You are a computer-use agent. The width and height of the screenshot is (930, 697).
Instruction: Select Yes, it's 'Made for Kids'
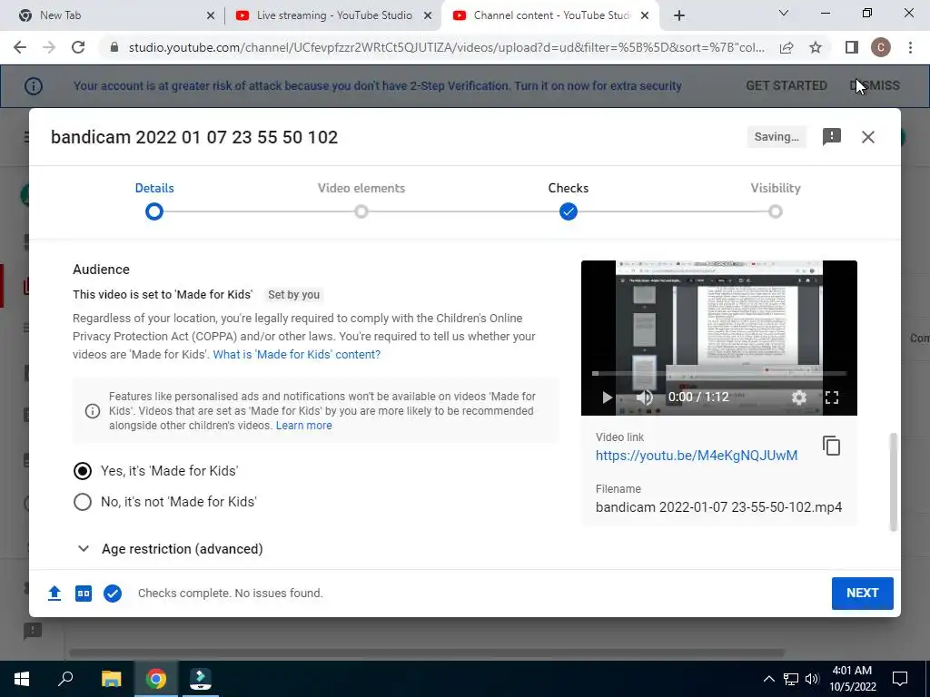tap(83, 471)
